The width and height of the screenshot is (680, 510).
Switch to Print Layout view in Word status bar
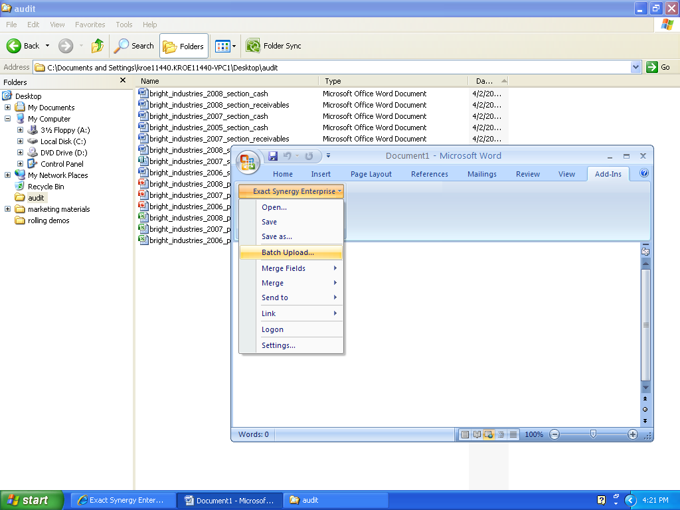465,434
